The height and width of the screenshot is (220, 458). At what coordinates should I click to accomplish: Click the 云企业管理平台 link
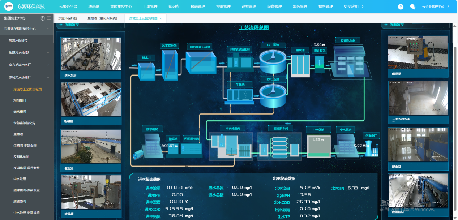435,7
